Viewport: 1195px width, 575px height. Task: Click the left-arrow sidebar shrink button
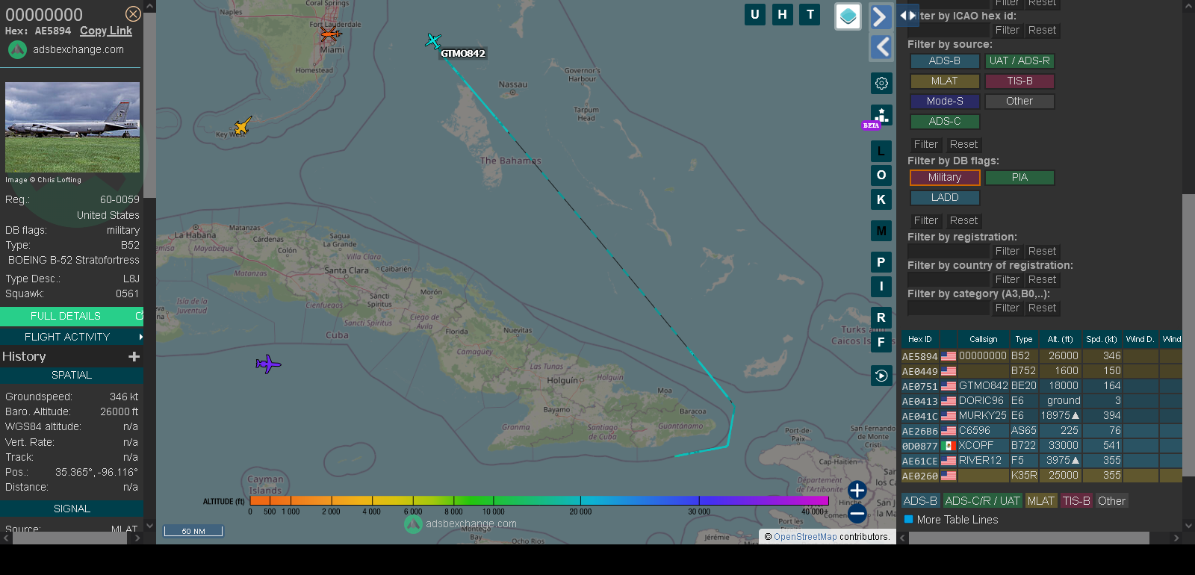(881, 47)
